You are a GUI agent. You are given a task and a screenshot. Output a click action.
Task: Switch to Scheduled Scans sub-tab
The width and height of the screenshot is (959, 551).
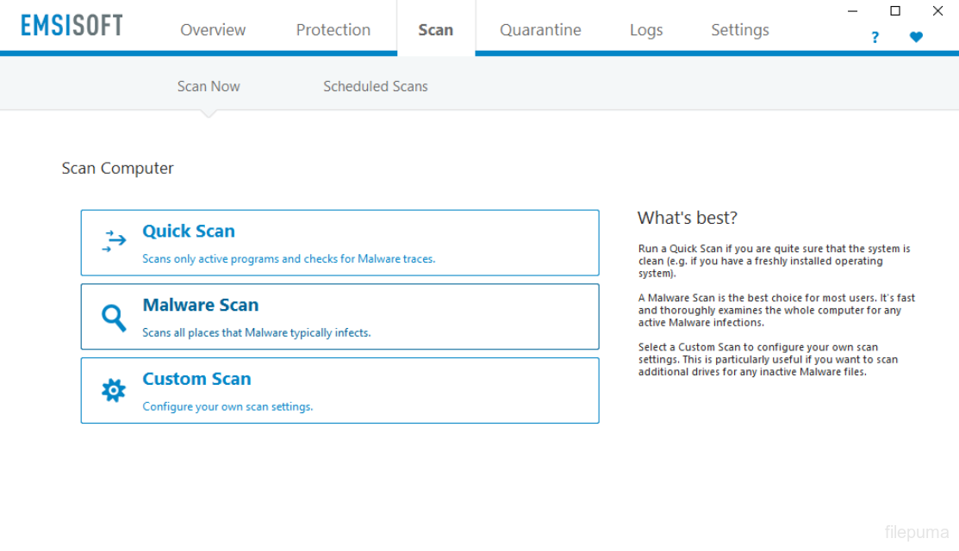pos(375,86)
